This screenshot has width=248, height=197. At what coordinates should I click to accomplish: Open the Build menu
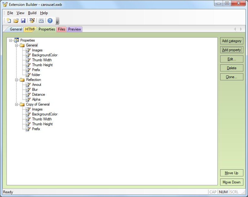click(32, 13)
